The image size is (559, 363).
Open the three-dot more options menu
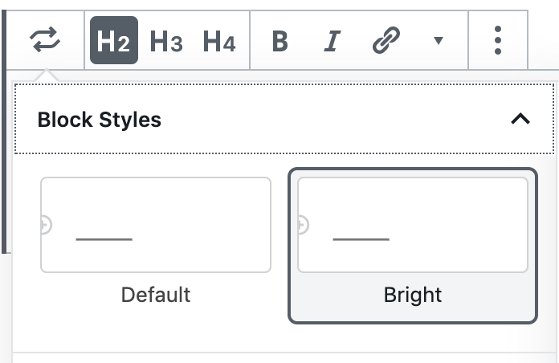[x=499, y=40]
